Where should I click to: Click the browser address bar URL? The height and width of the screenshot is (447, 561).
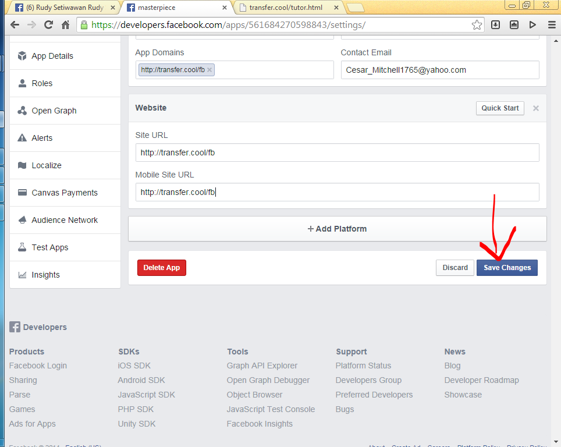click(x=228, y=24)
